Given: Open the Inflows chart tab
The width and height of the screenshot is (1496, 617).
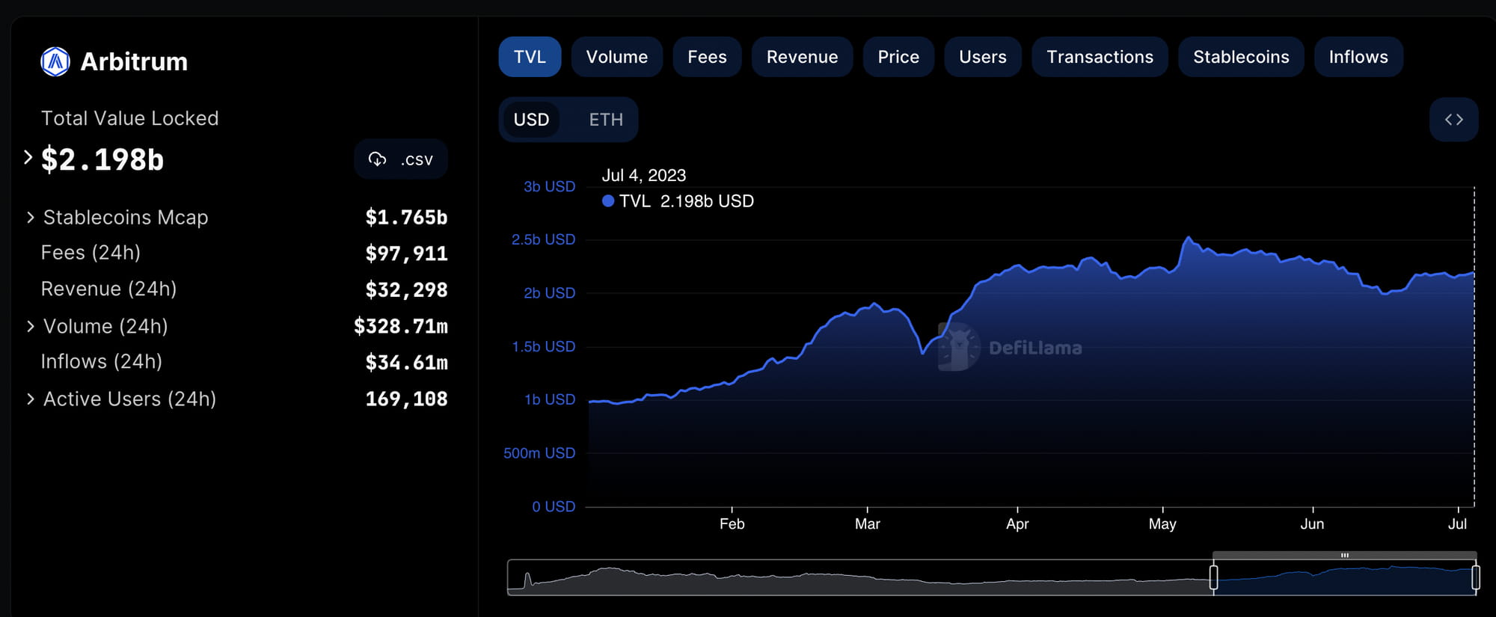Looking at the screenshot, I should point(1358,57).
